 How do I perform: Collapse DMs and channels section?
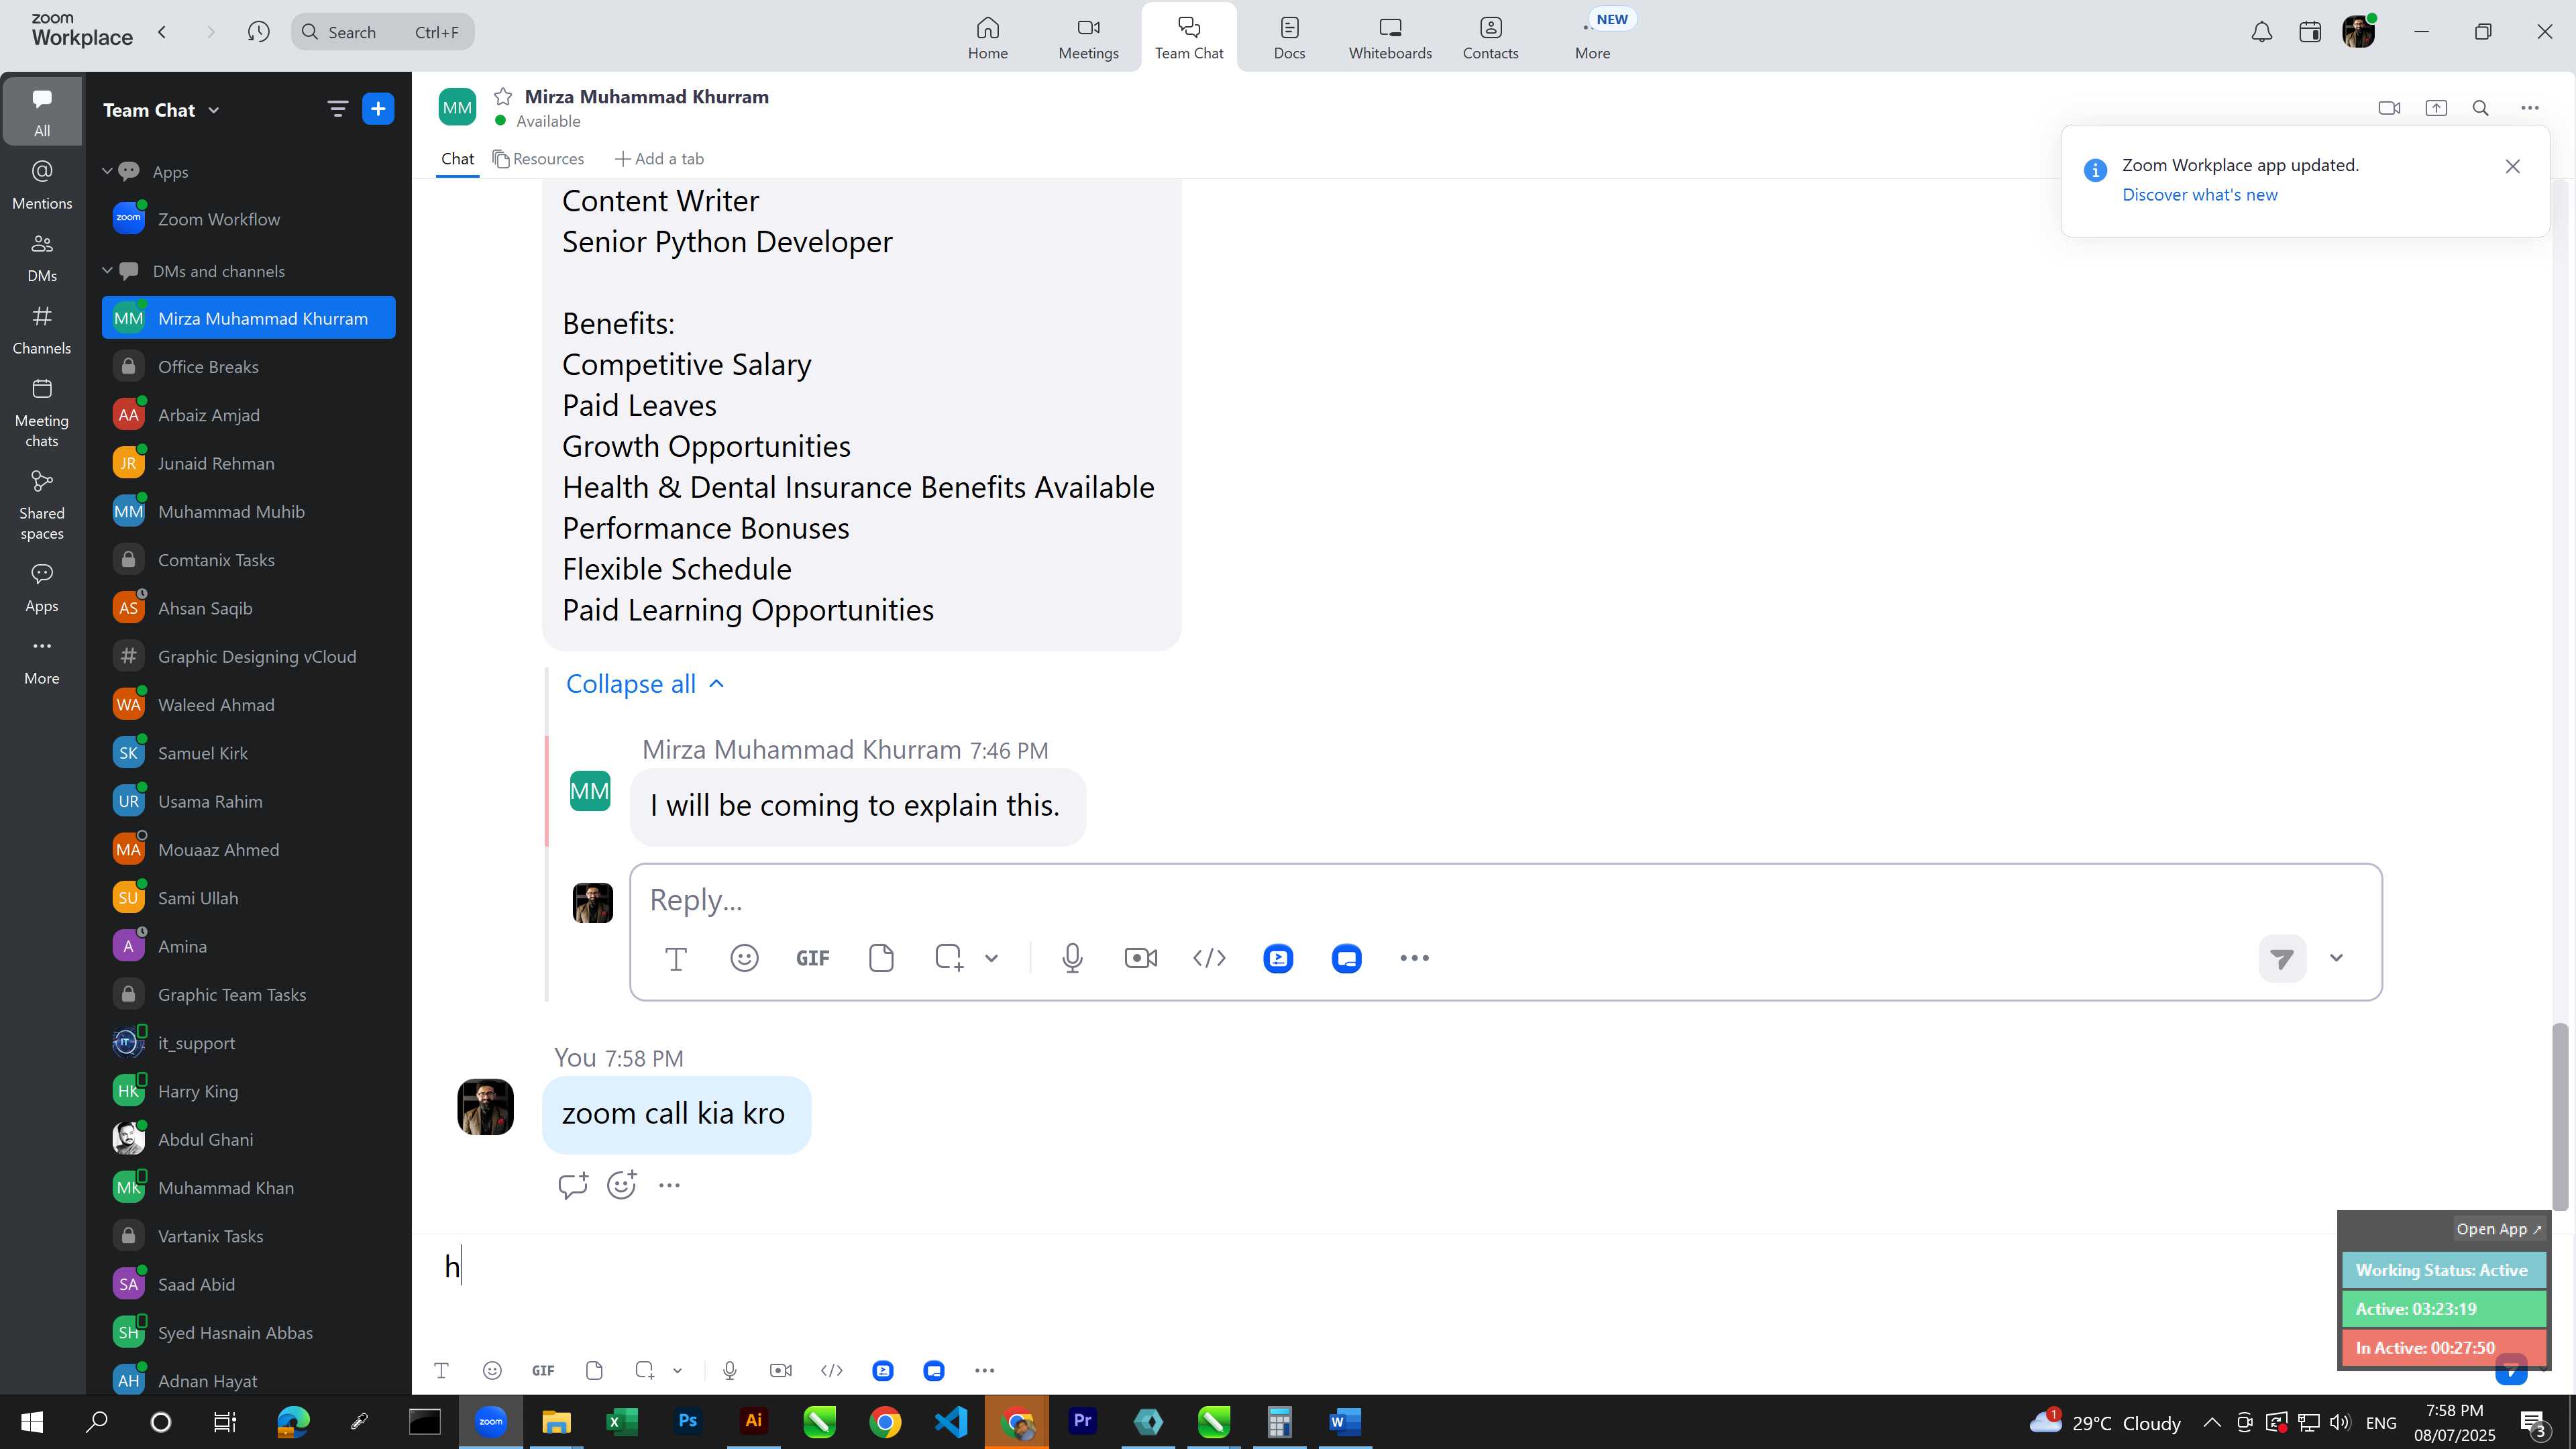pyautogui.click(x=107, y=270)
